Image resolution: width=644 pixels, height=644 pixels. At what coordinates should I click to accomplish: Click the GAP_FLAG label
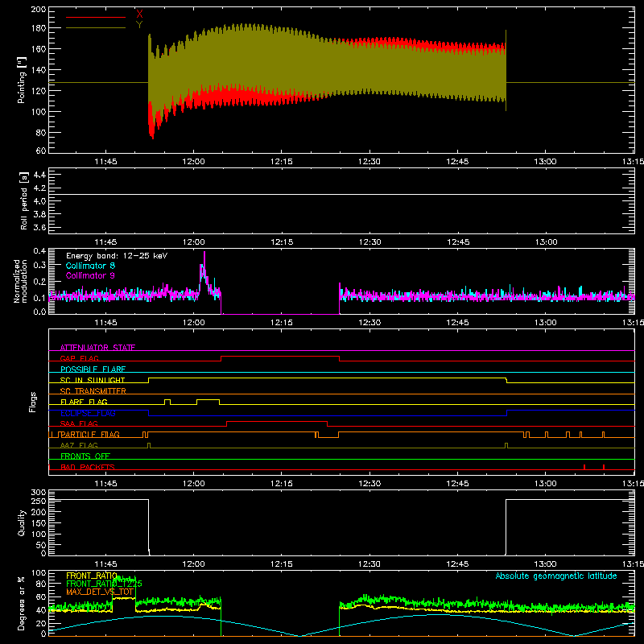click(79, 358)
